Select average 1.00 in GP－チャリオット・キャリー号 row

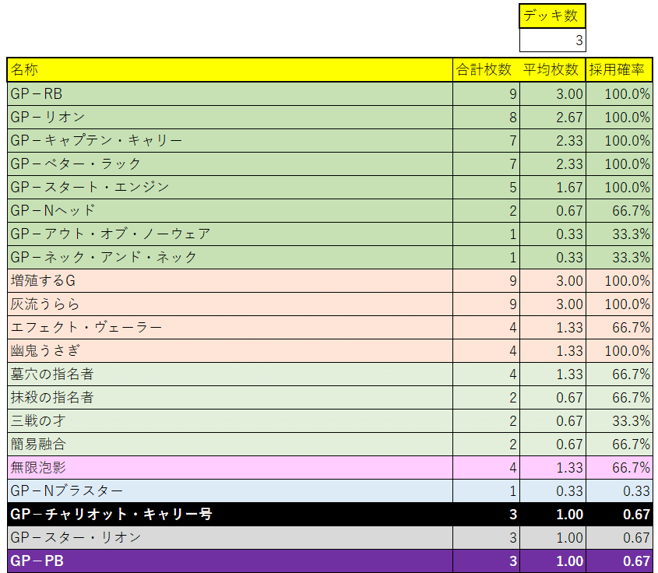(553, 515)
